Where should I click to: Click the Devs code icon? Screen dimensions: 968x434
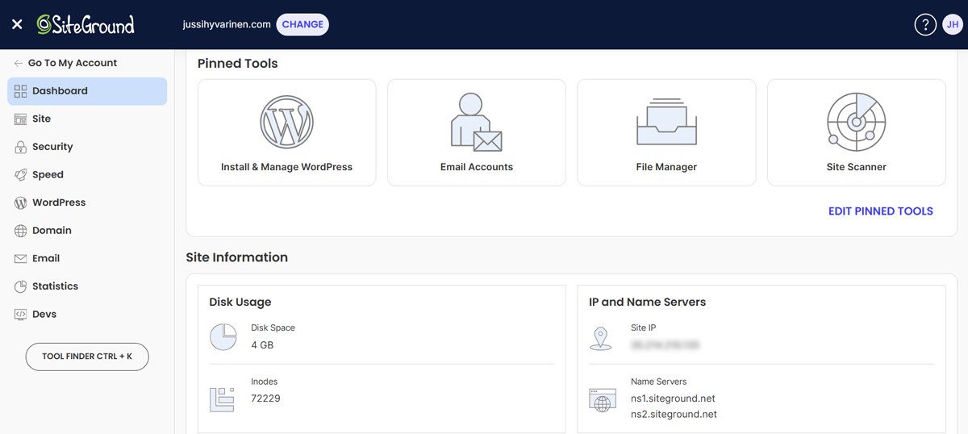click(21, 315)
